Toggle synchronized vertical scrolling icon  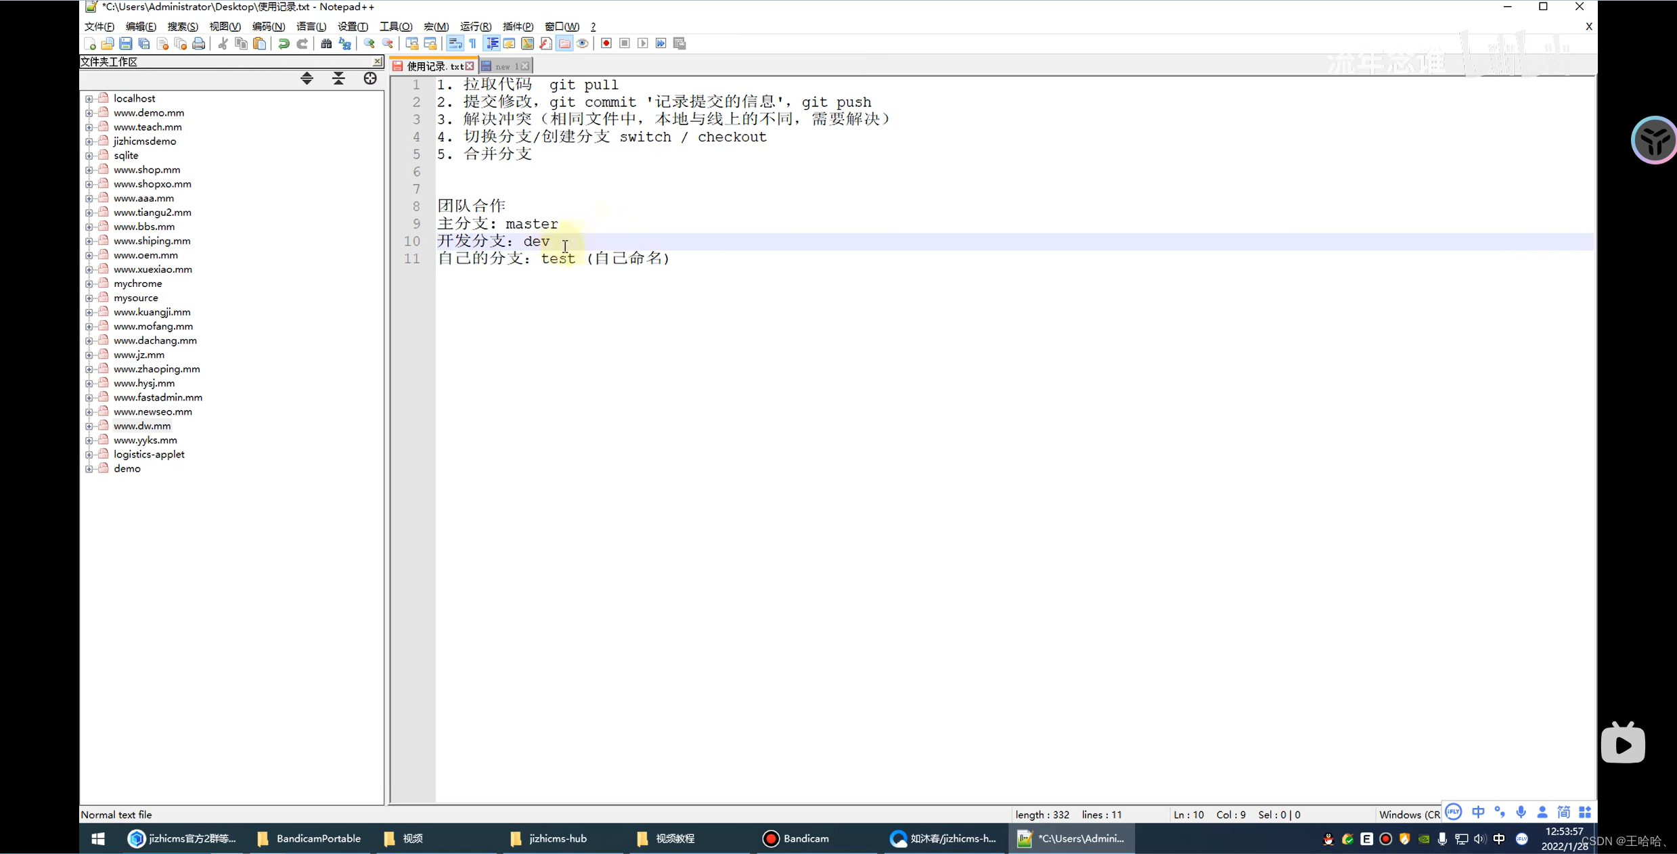click(412, 43)
